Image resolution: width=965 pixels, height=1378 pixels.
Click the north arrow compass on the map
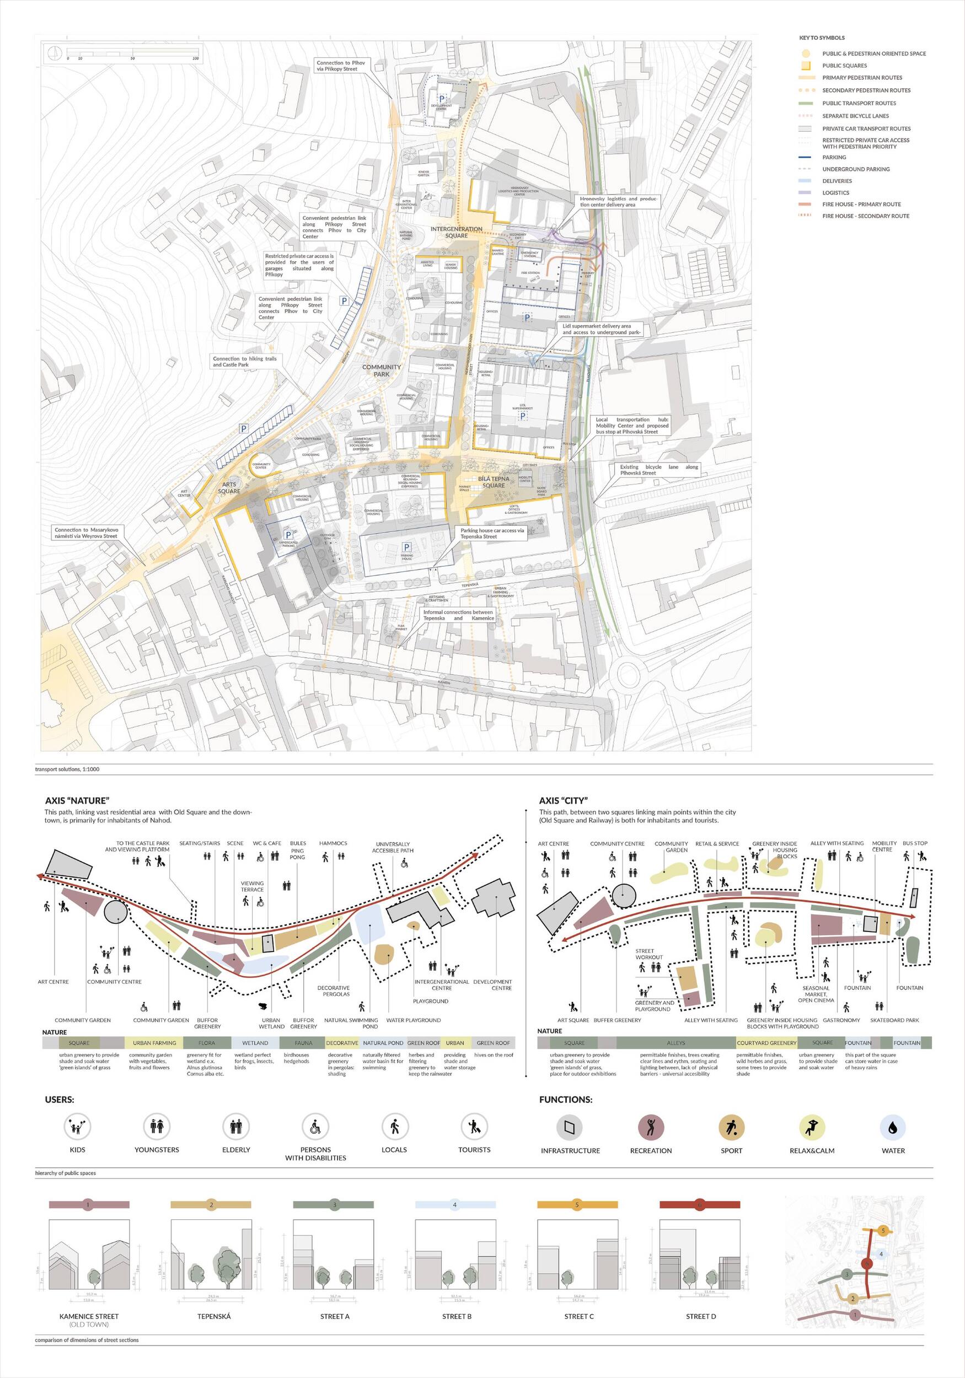pyautogui.click(x=55, y=53)
